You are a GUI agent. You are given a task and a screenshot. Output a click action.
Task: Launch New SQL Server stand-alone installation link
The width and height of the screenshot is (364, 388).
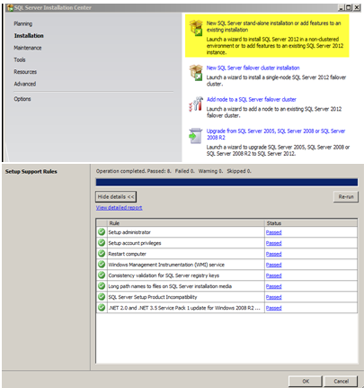tap(273, 26)
